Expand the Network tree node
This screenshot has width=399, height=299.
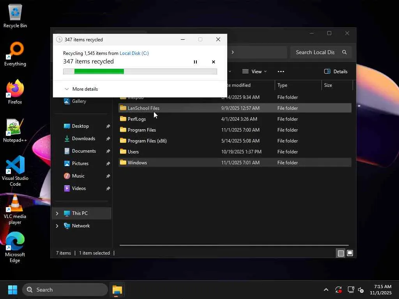point(57,226)
